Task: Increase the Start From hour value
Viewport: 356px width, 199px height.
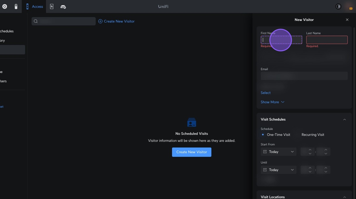Action: pyautogui.click(x=310, y=150)
